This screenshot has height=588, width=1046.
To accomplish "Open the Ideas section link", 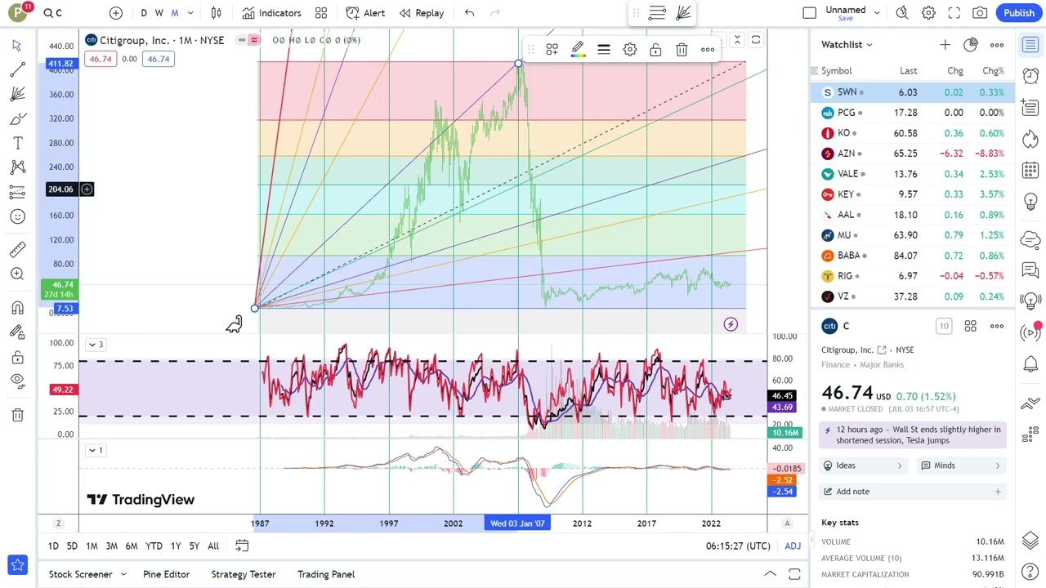I will pos(862,465).
